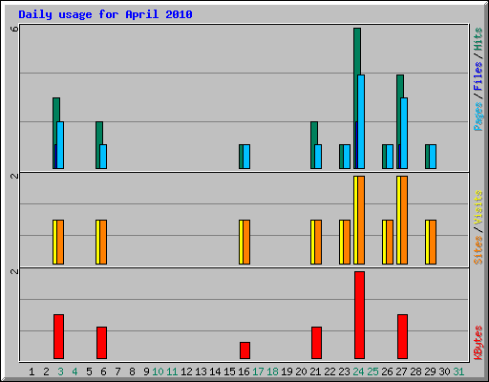Select the short red KBytes bar on day 16

(244, 350)
